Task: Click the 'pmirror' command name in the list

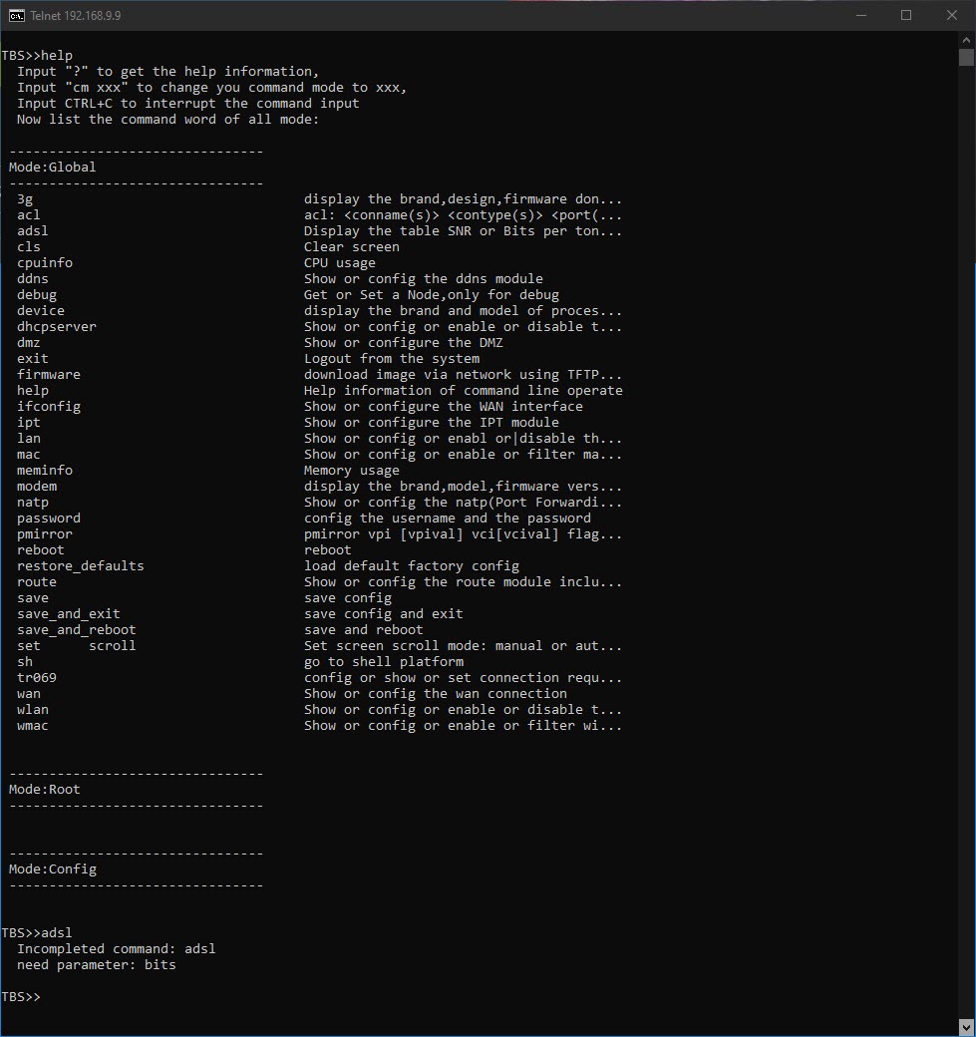Action: click(x=45, y=533)
